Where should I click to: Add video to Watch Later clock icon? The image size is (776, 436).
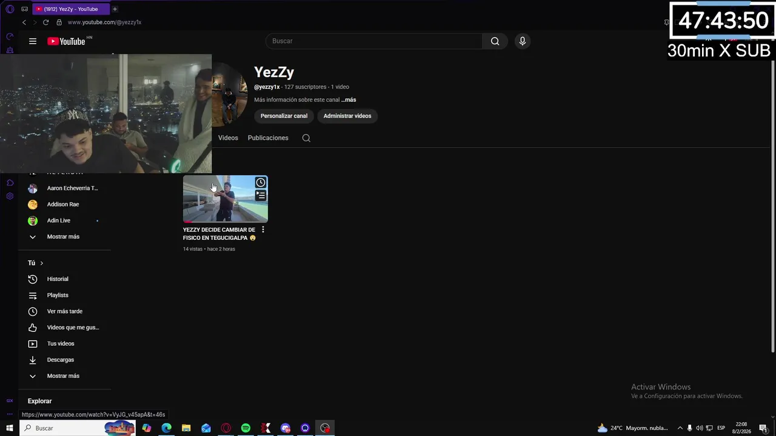(261, 182)
